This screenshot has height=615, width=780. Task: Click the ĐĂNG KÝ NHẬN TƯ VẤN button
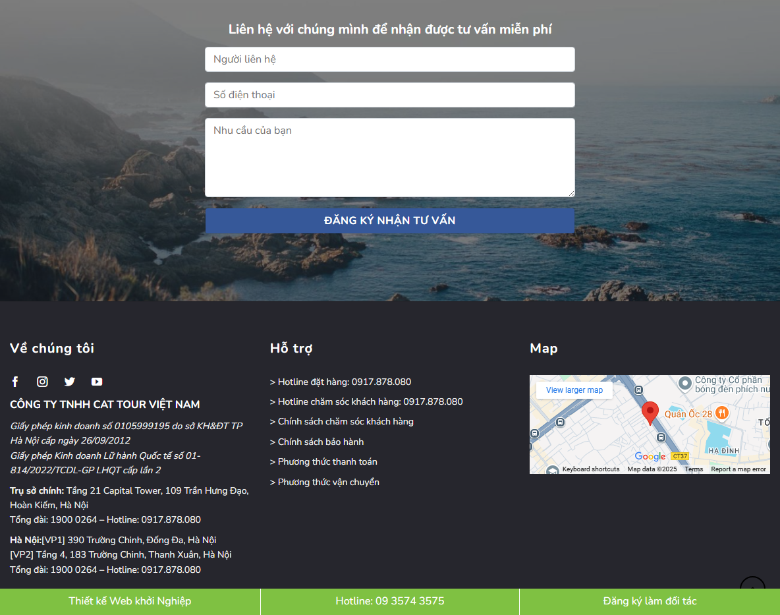[x=389, y=220]
